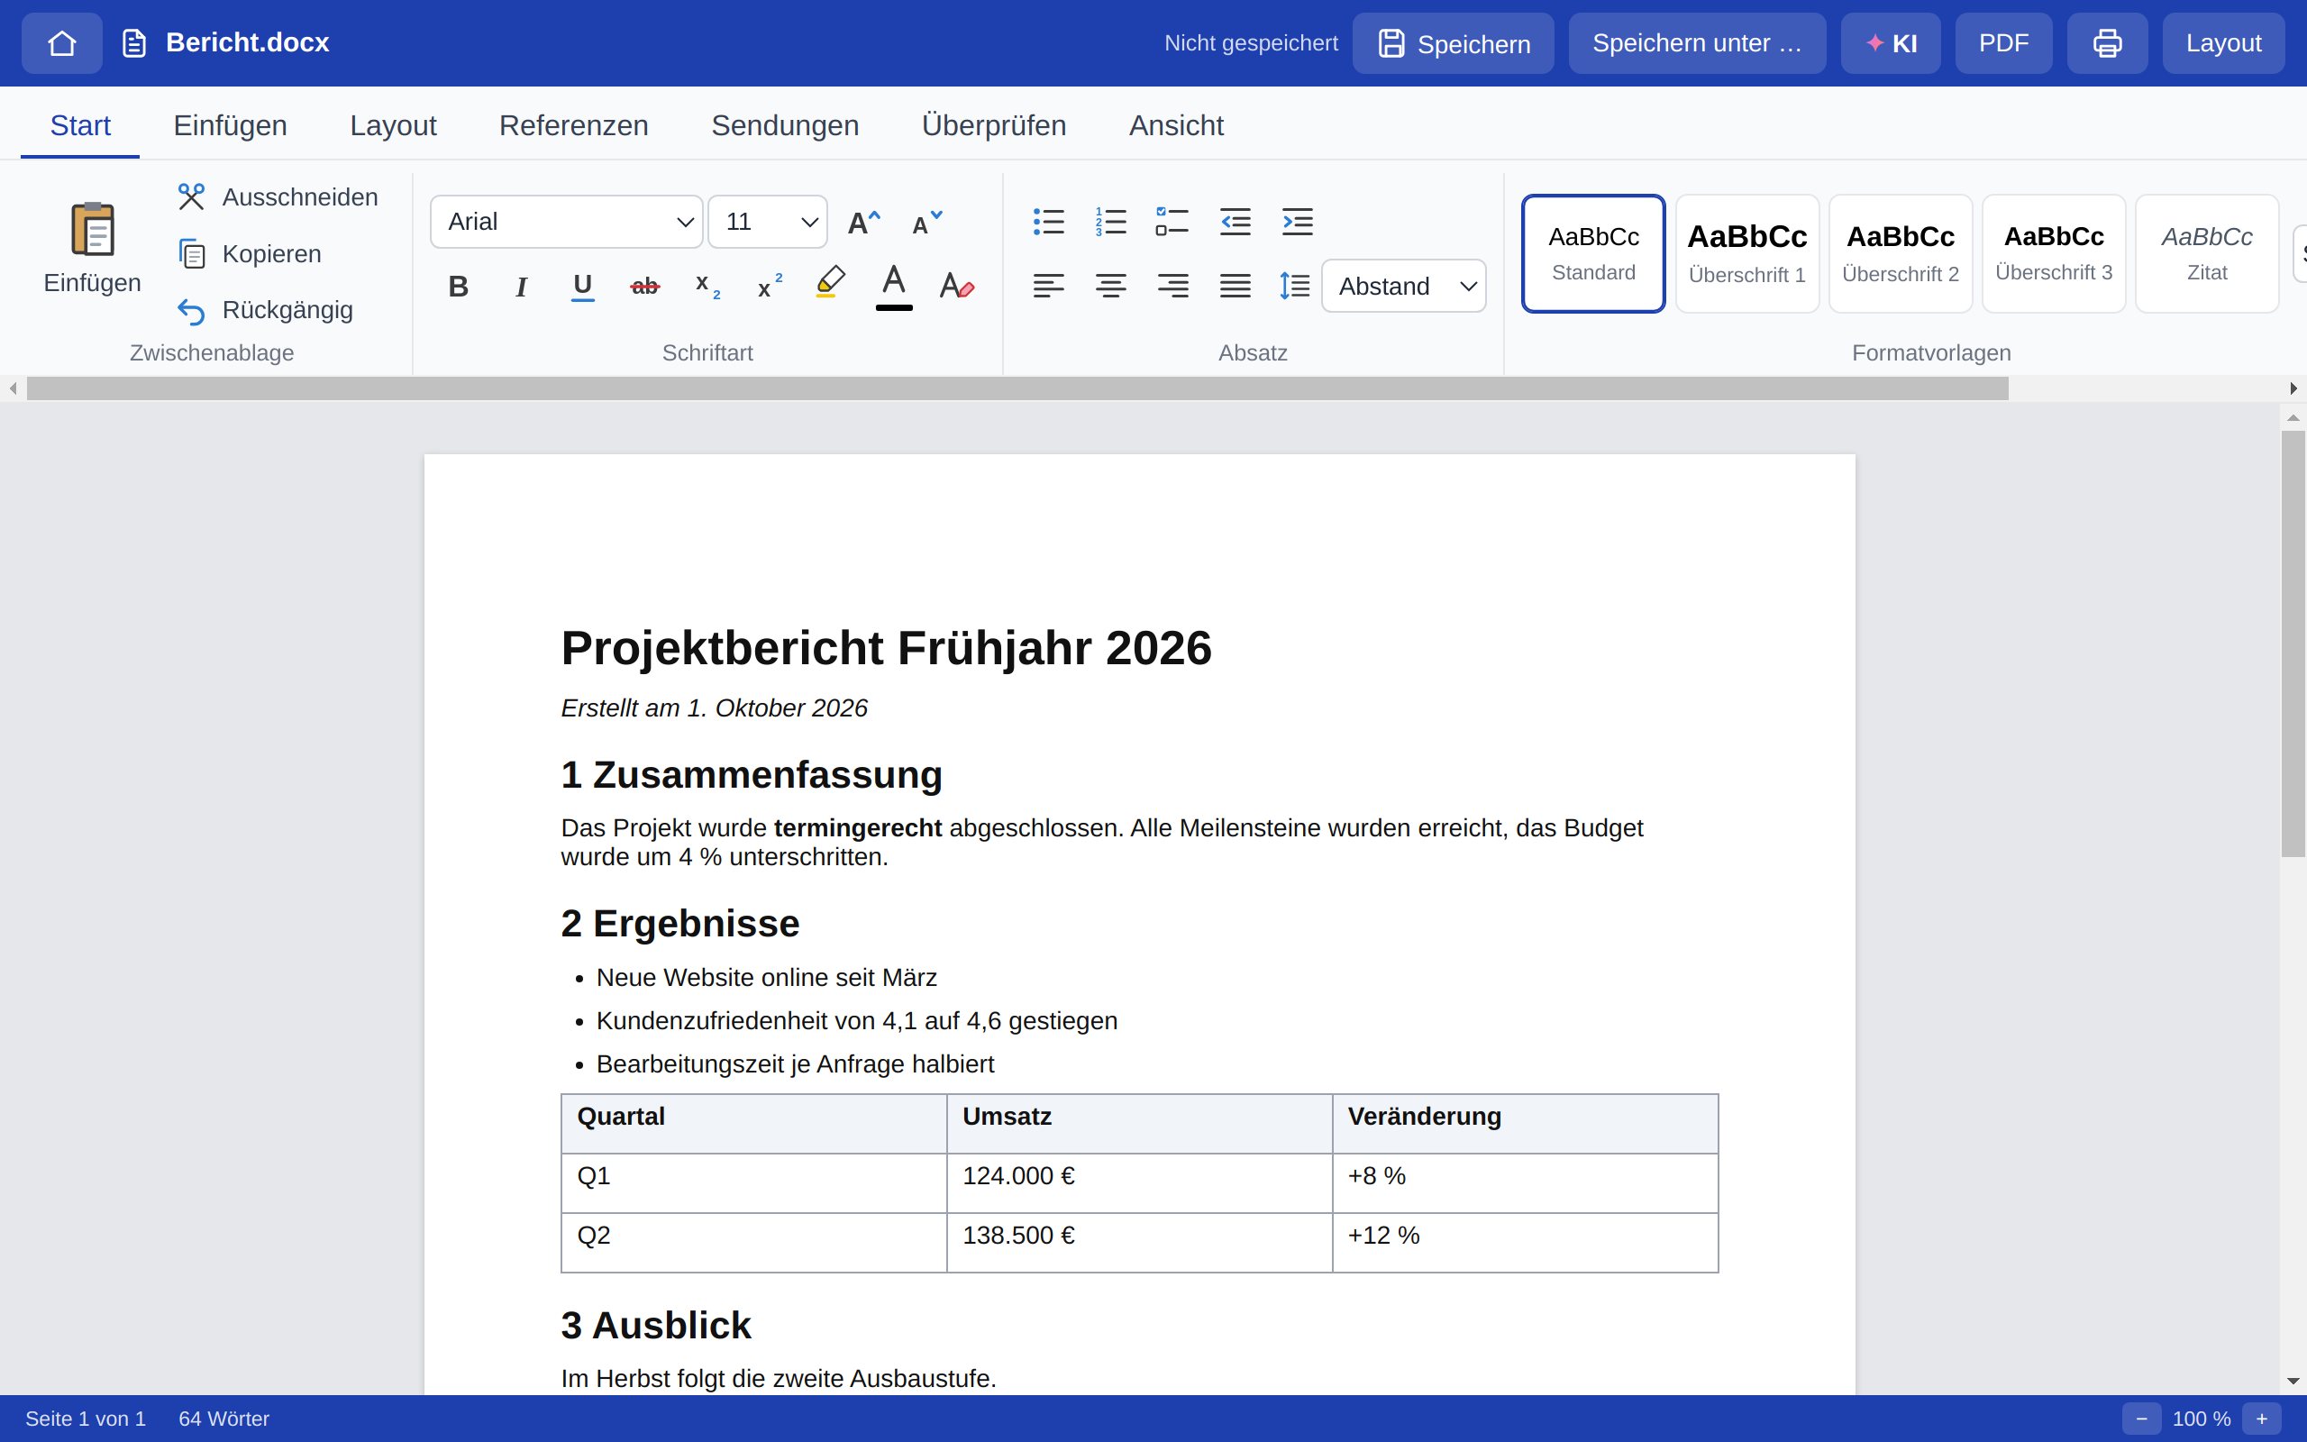Justify the text
This screenshot has height=1442, width=2307.
click(x=1236, y=286)
